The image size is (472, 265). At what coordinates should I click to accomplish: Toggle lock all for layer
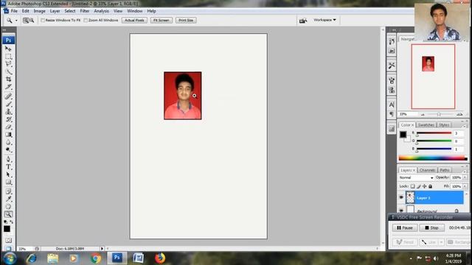coord(431,186)
